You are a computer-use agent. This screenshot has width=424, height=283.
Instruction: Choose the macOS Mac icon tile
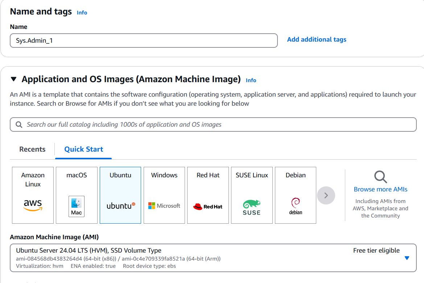77,195
